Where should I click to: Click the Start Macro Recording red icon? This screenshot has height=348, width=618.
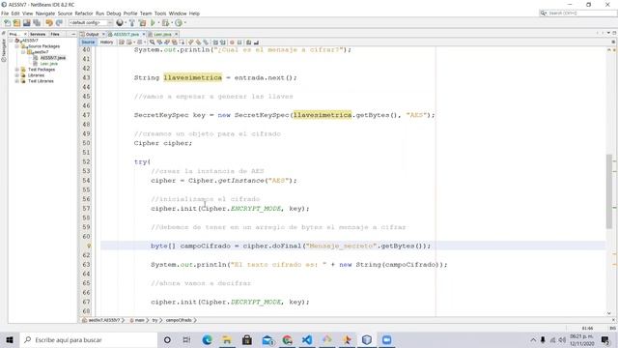coord(232,43)
